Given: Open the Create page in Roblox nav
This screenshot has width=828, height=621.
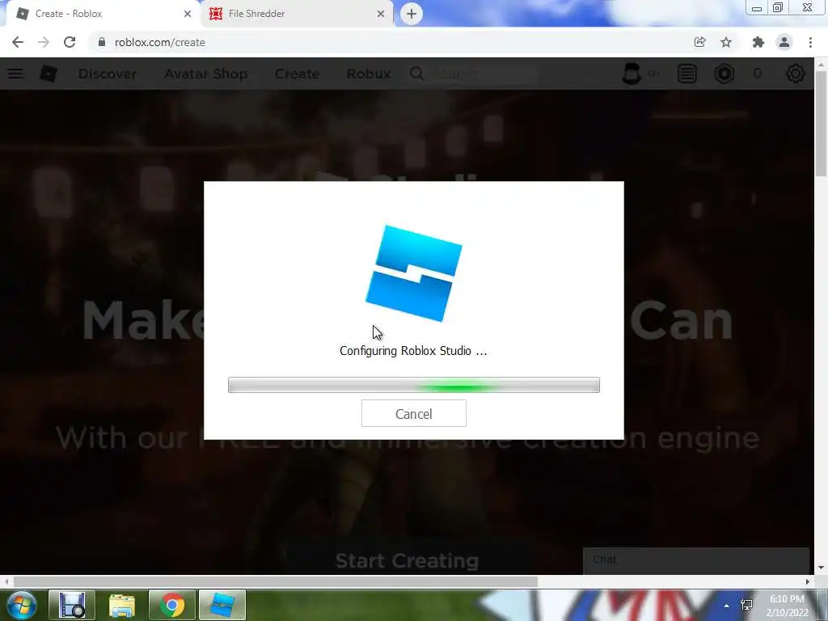Looking at the screenshot, I should point(297,74).
